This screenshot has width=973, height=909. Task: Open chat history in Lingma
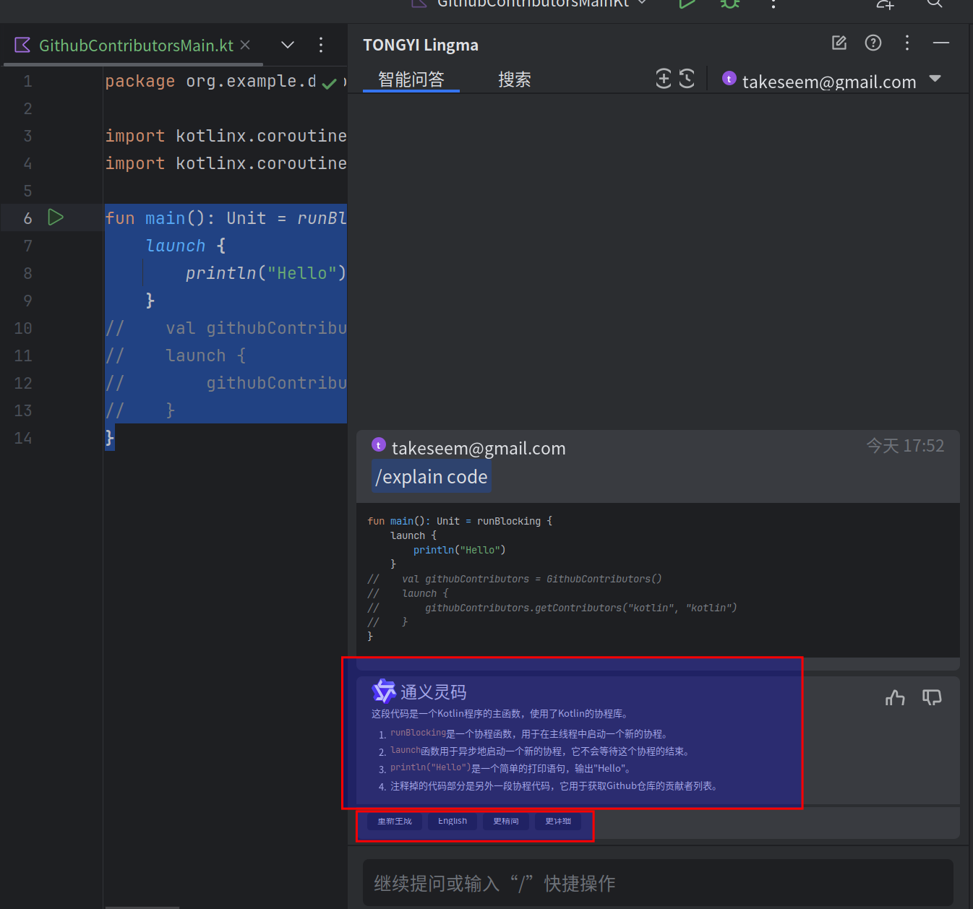pyautogui.click(x=687, y=78)
